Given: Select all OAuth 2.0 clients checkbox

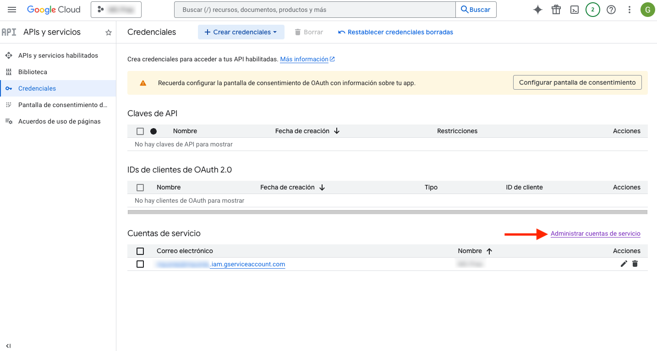Looking at the screenshot, I should (x=140, y=188).
